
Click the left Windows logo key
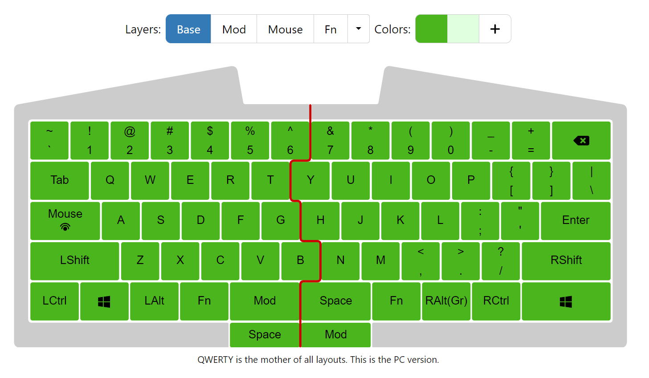tap(104, 301)
